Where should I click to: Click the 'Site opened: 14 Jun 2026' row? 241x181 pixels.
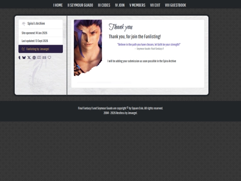pyautogui.click(x=41, y=33)
